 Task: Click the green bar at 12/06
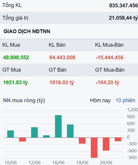[34, 132]
